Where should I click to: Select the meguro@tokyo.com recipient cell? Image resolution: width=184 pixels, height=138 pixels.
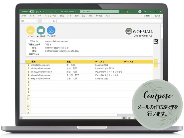click(48, 79)
